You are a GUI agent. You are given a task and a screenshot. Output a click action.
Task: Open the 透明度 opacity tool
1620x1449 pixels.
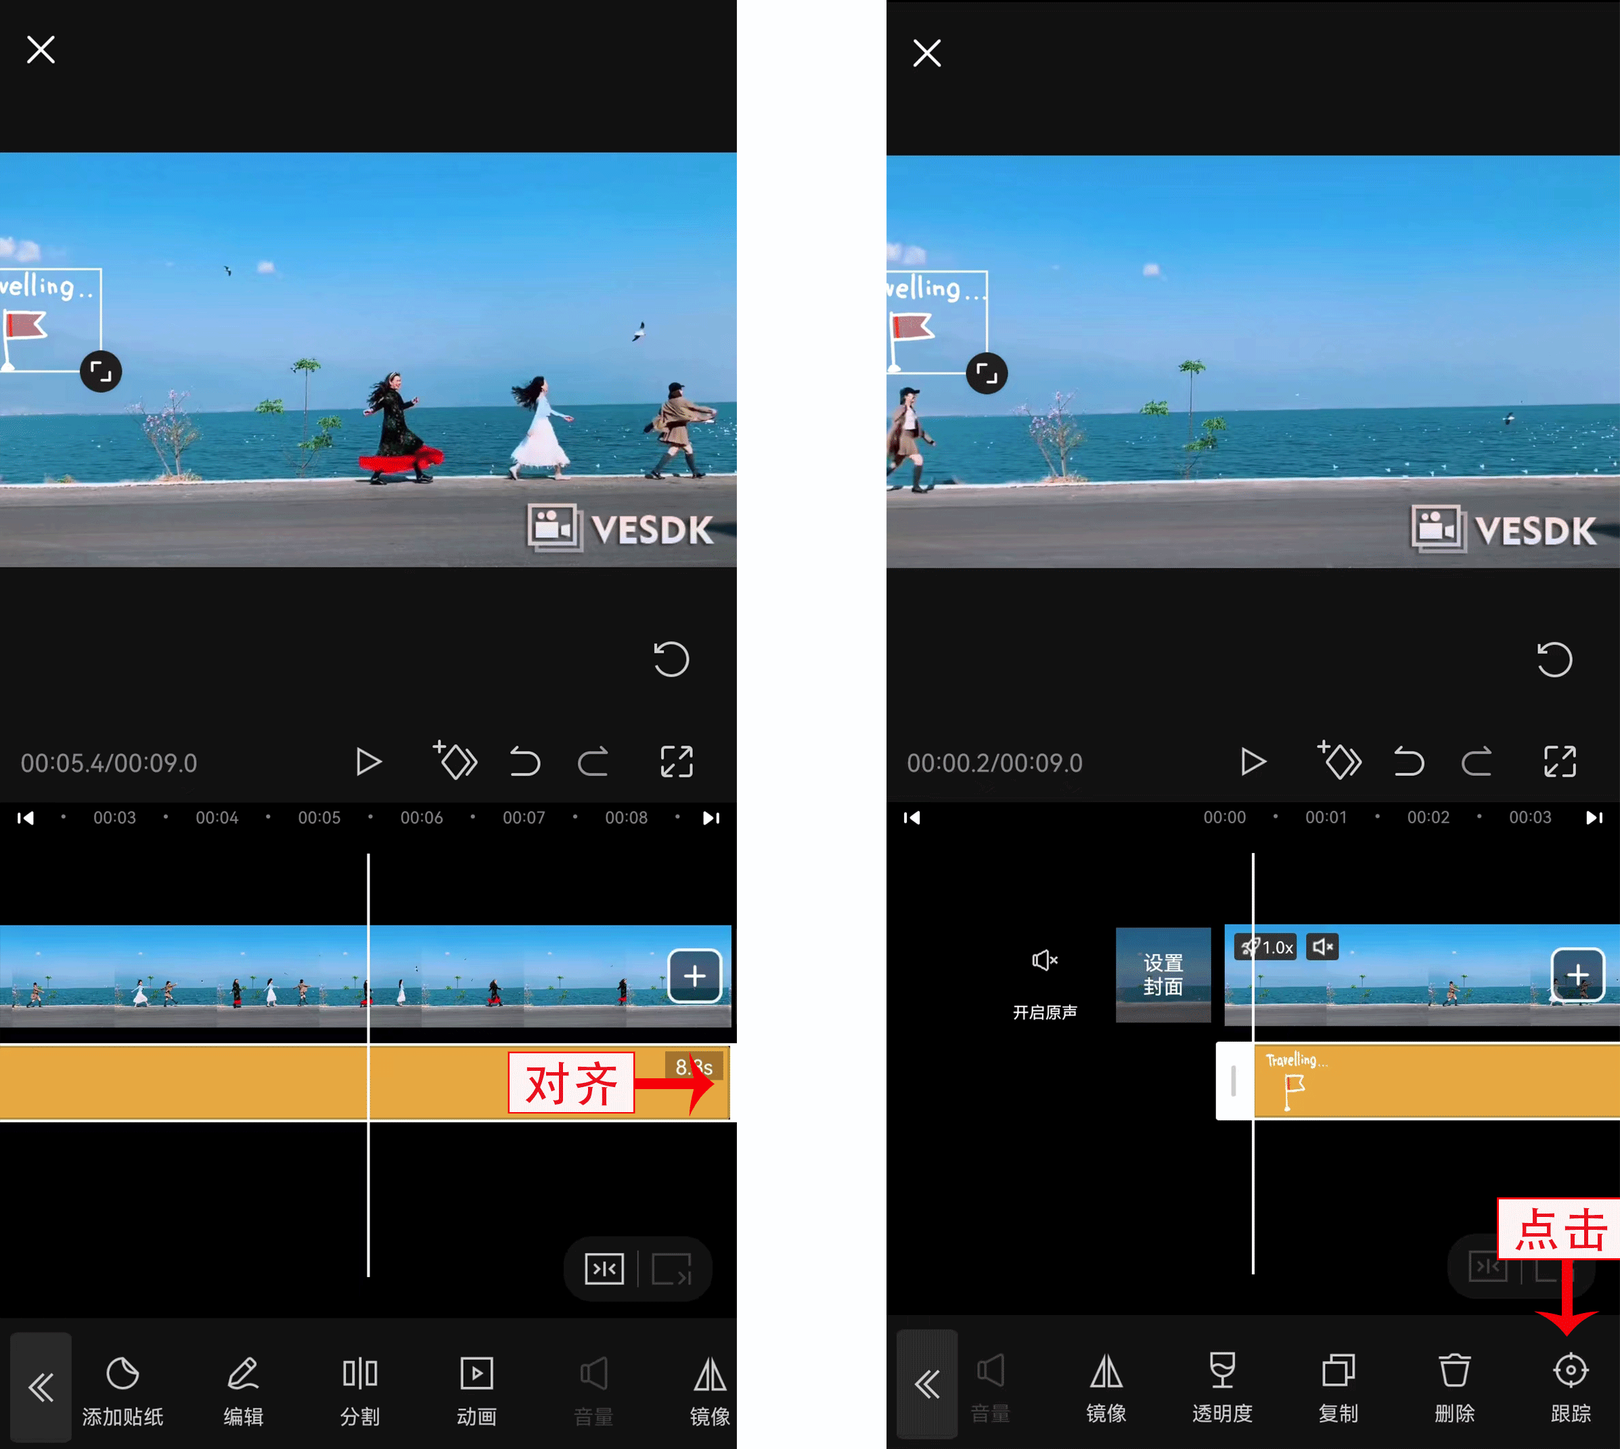pyautogui.click(x=1222, y=1371)
